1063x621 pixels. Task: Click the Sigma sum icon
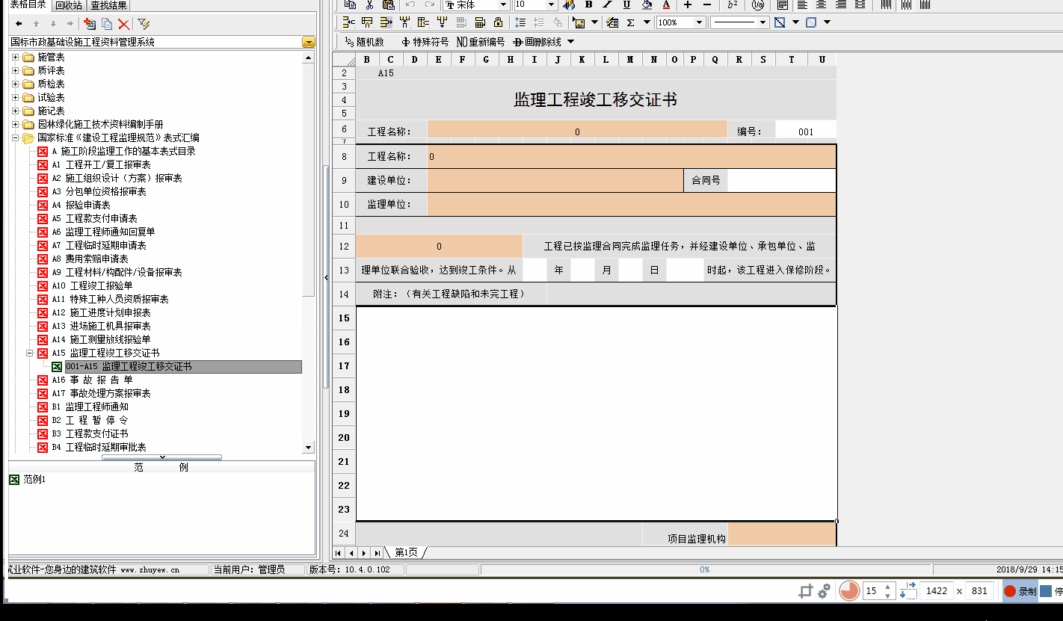pos(630,22)
